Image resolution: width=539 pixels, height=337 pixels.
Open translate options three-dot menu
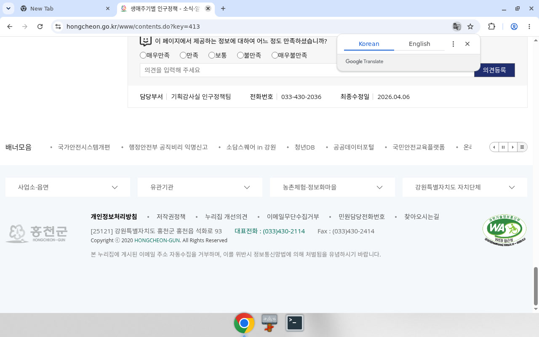pyautogui.click(x=453, y=44)
